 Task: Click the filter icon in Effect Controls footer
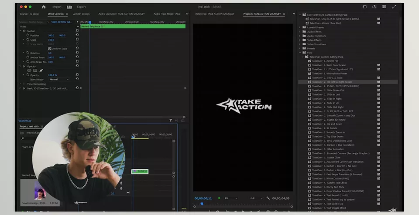point(171,121)
